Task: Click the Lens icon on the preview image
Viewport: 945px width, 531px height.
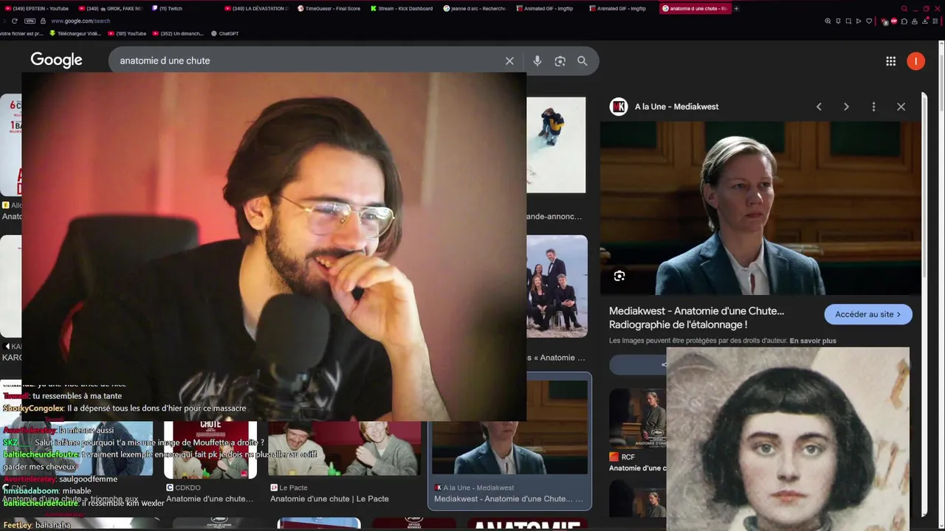Action: [619, 276]
